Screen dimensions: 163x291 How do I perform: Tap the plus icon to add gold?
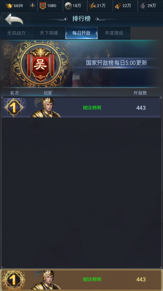tap(32, 6)
